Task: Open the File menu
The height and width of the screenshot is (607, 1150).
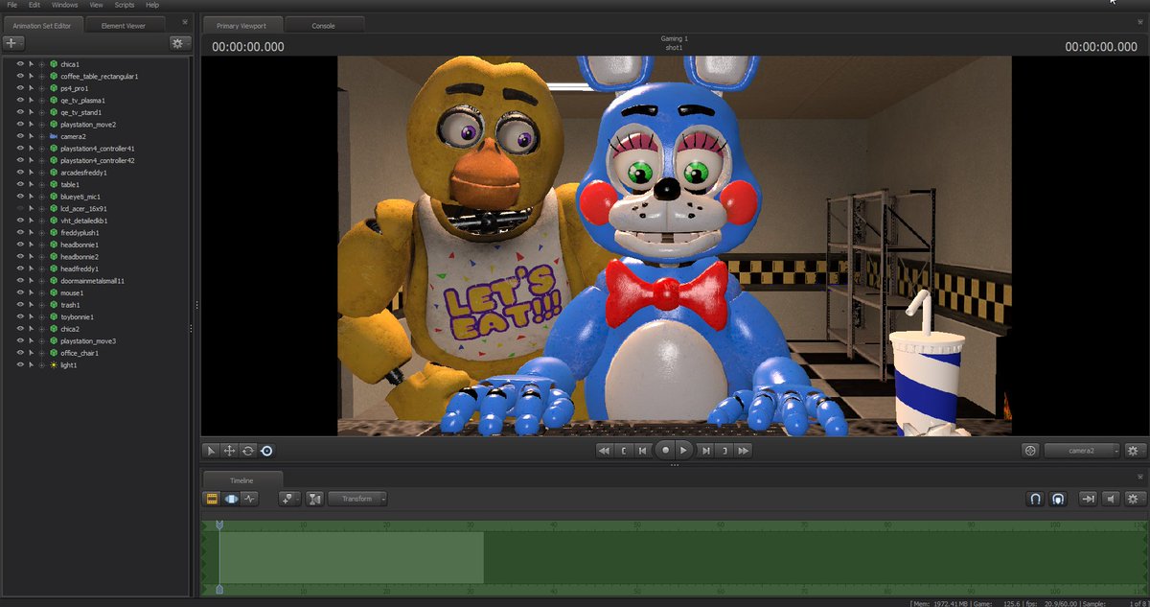Action: click(11, 5)
